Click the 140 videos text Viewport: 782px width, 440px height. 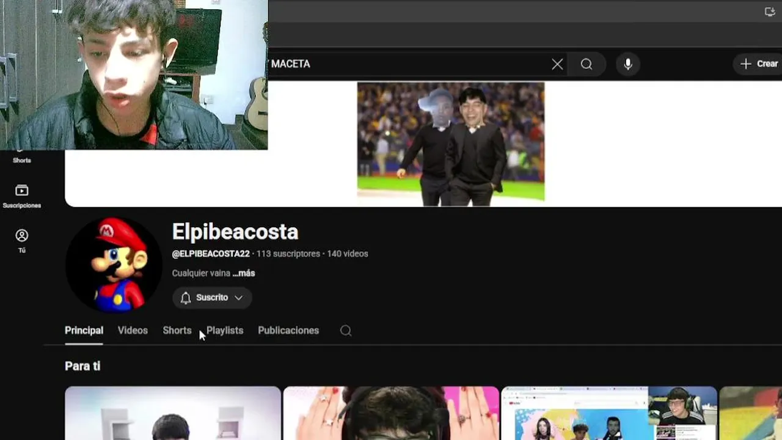(x=348, y=254)
